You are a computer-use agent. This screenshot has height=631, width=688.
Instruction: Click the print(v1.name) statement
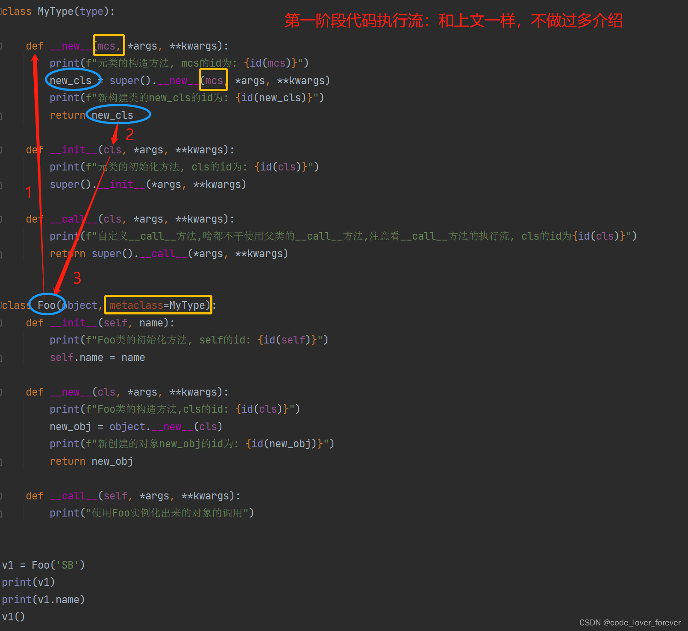(x=43, y=599)
